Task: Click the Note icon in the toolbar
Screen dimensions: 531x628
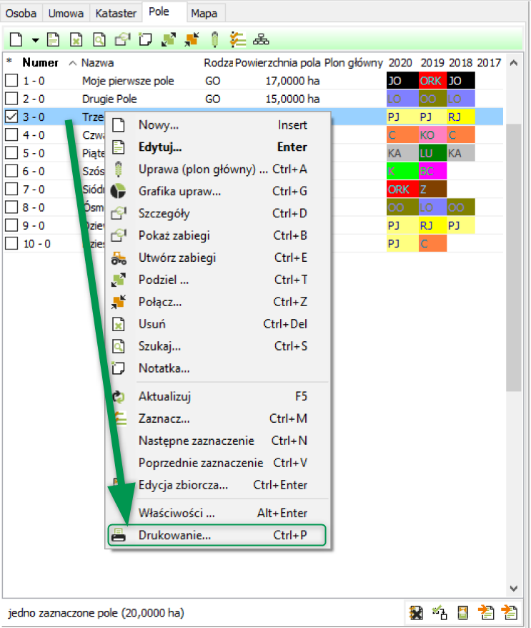Action: pos(145,39)
